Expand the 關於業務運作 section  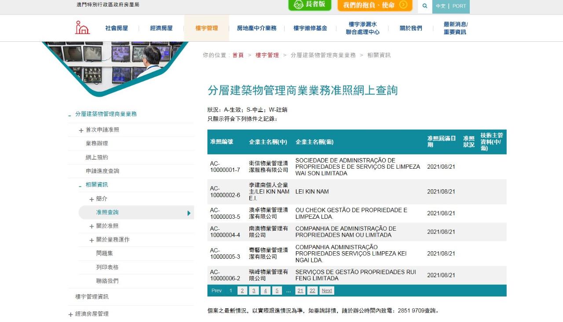(91, 240)
